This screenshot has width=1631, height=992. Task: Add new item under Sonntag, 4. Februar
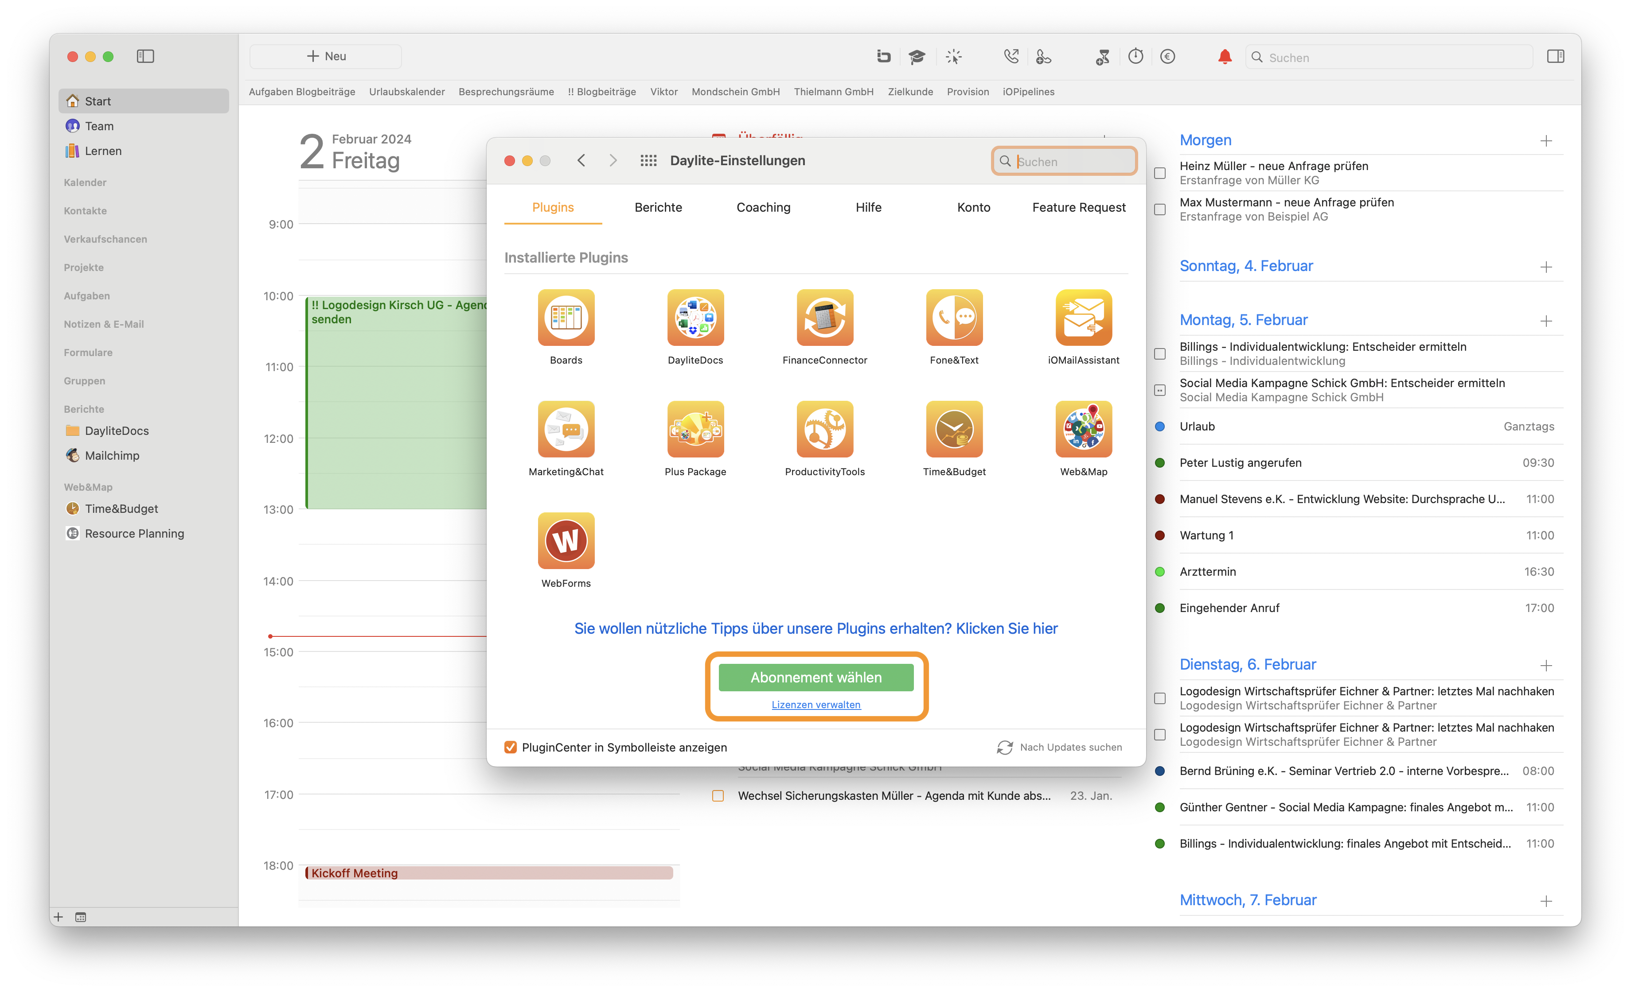1545,267
